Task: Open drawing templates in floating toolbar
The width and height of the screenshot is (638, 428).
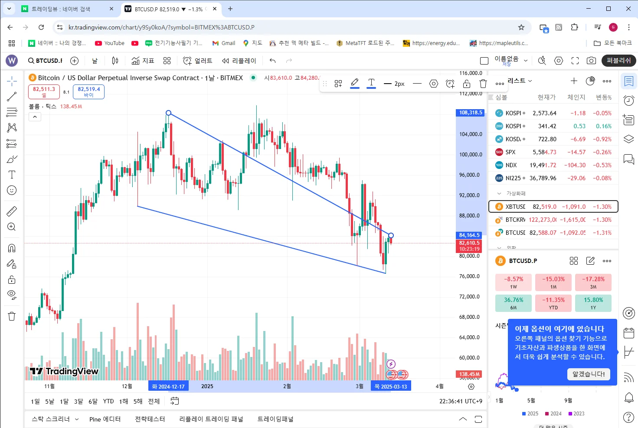Action: (338, 84)
